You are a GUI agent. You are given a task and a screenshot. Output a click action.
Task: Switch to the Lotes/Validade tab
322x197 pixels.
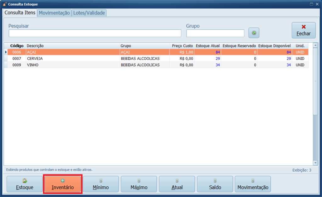point(89,13)
